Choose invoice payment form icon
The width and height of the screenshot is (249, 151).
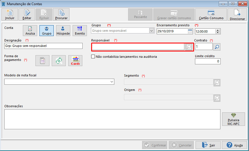point(42,61)
